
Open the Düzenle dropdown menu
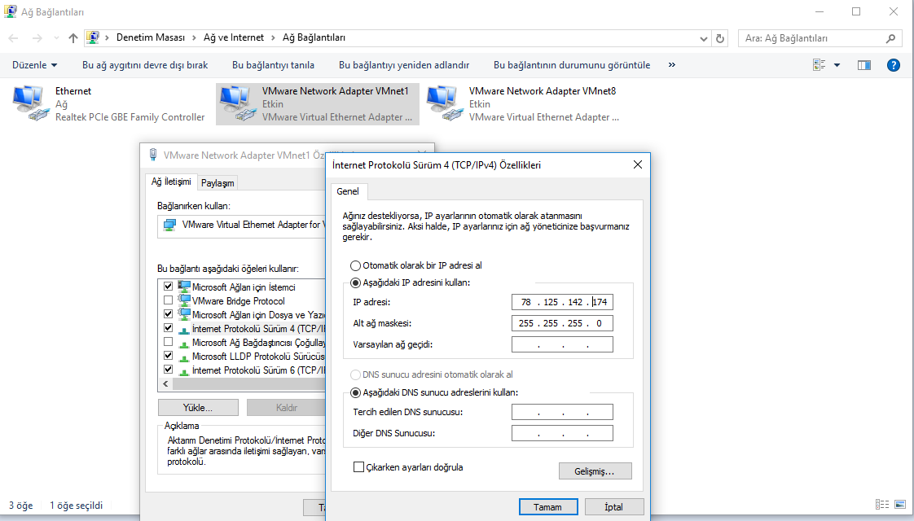(x=34, y=65)
